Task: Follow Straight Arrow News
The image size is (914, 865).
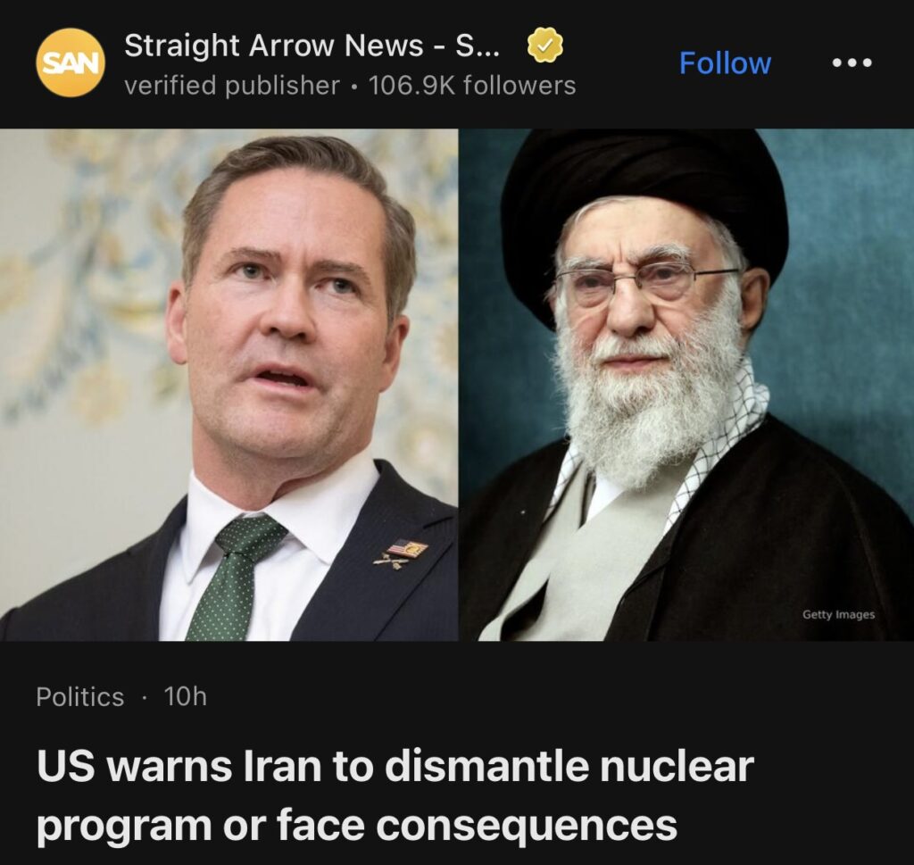Action: [725, 63]
